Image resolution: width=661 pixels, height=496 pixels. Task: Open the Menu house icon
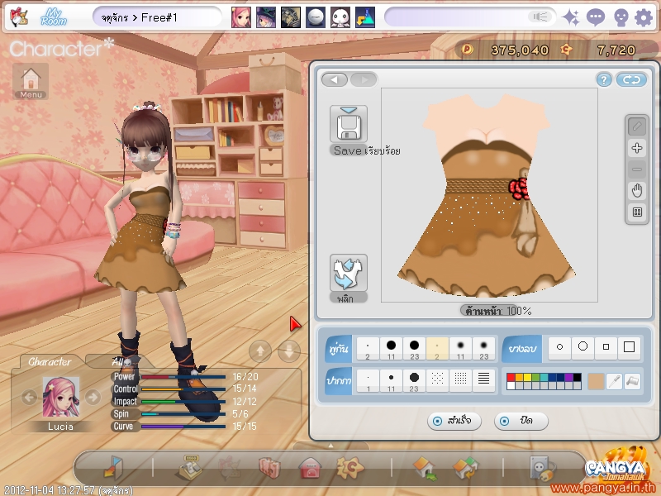pyautogui.click(x=31, y=81)
